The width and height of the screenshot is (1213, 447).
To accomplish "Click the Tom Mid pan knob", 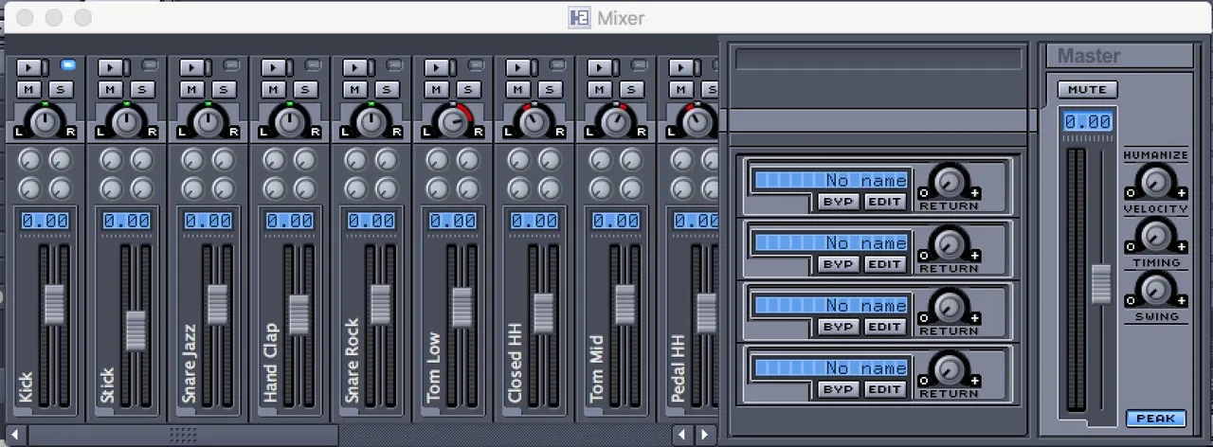I will pos(615,120).
